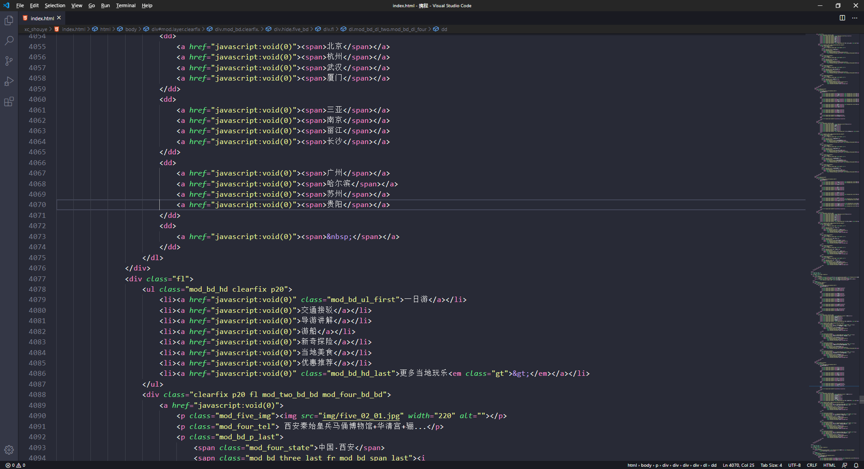Click the vertical scrollbar thumb
This screenshot has height=469, width=864.
pos(862,400)
